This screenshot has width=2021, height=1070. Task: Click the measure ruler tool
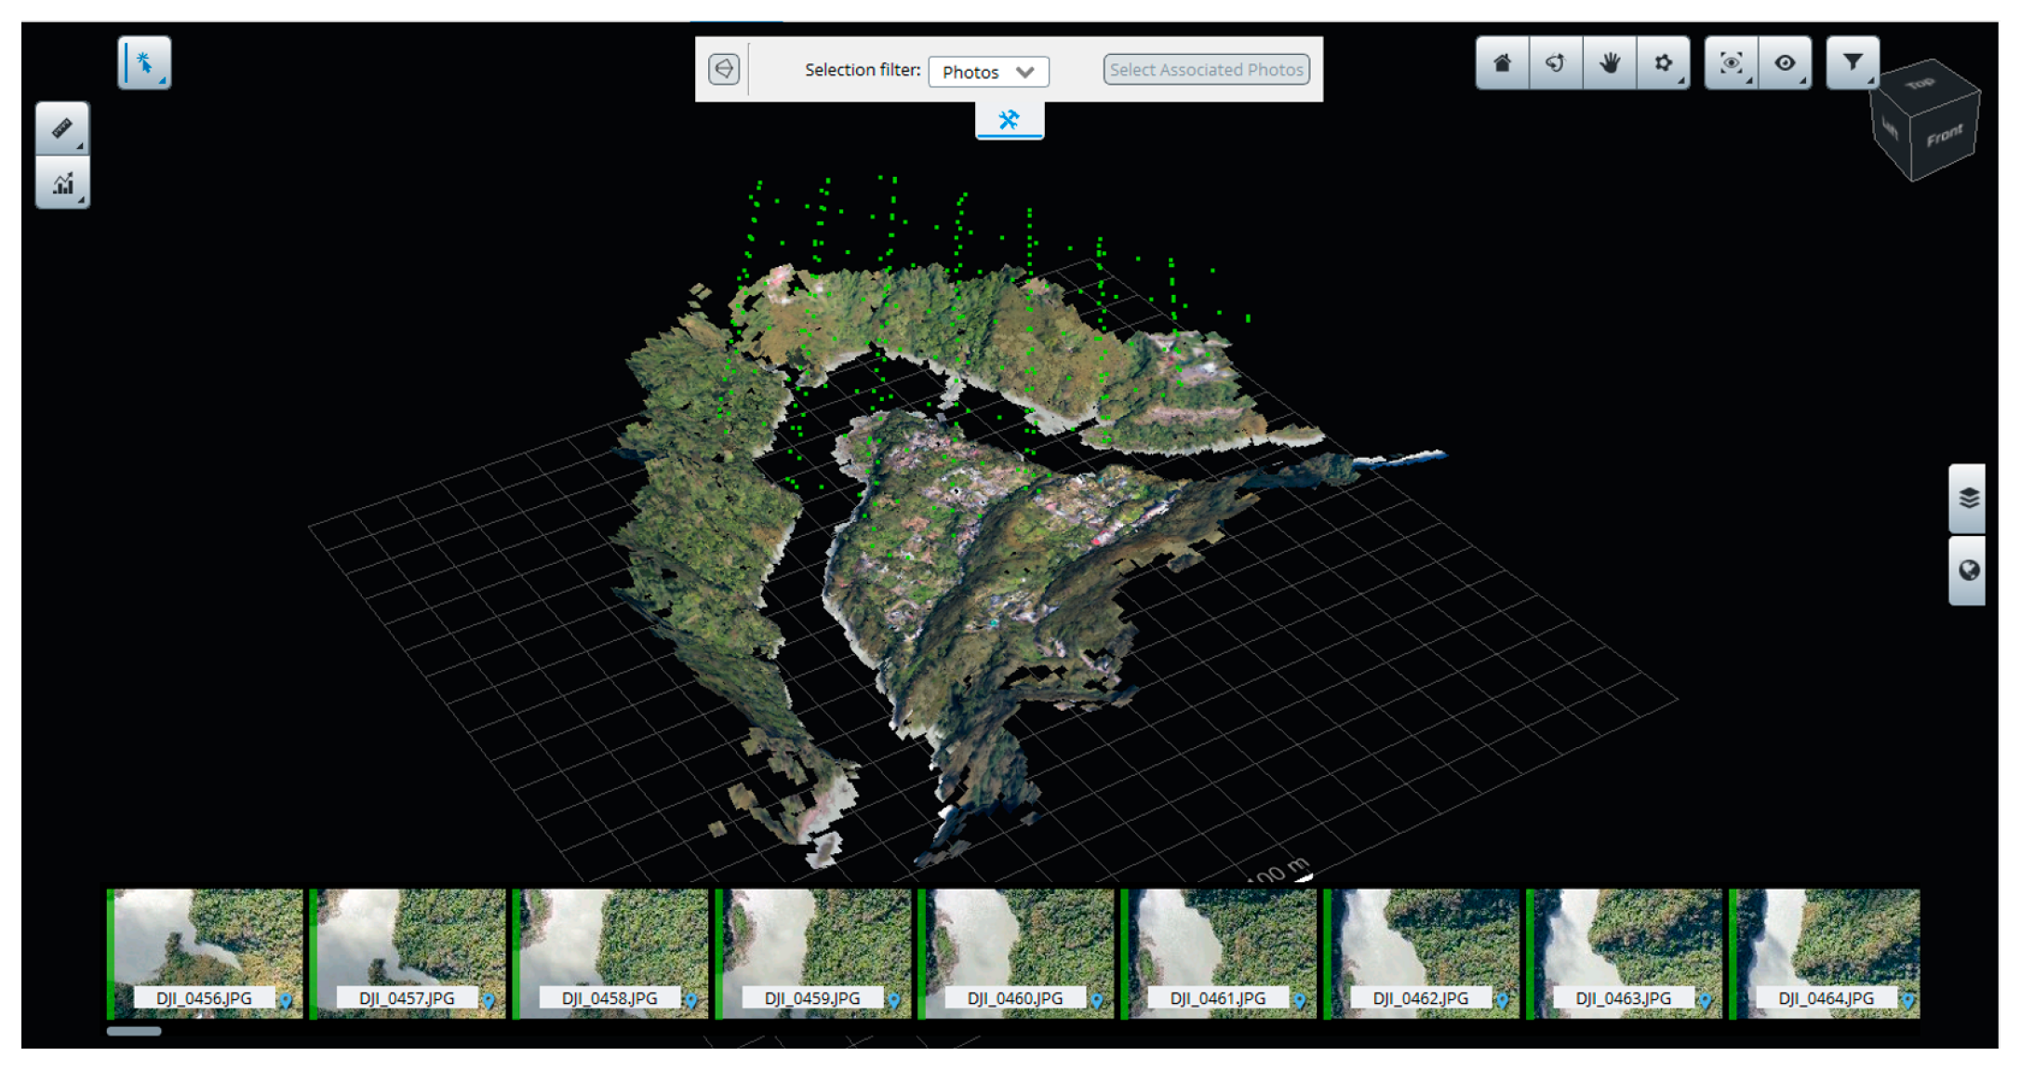coord(62,128)
